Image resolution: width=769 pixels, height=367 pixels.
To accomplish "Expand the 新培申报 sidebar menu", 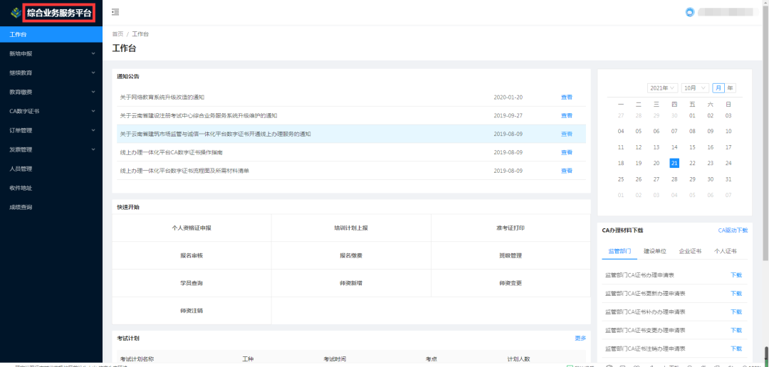I will [x=50, y=53].
